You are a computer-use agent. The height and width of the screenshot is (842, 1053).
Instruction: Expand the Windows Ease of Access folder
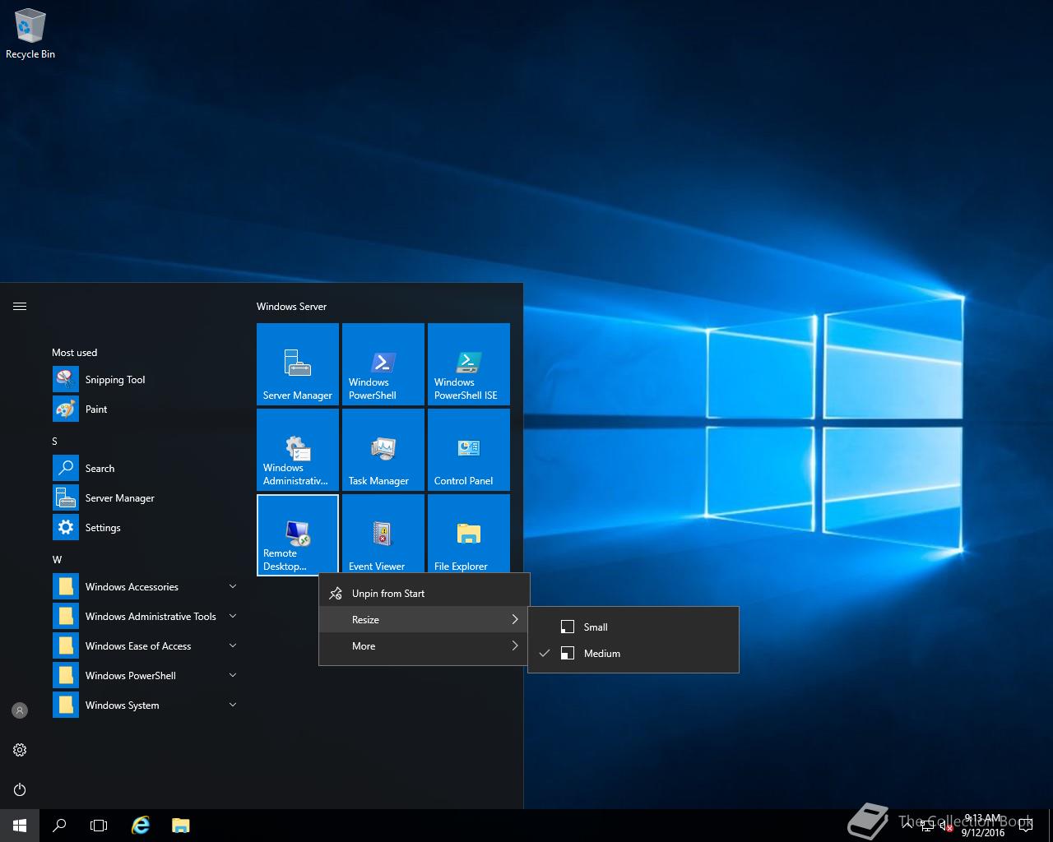coord(145,646)
